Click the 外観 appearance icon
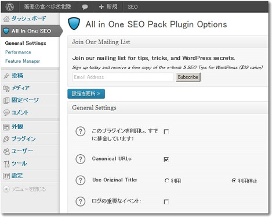This screenshot has height=217, width=272. (6, 127)
